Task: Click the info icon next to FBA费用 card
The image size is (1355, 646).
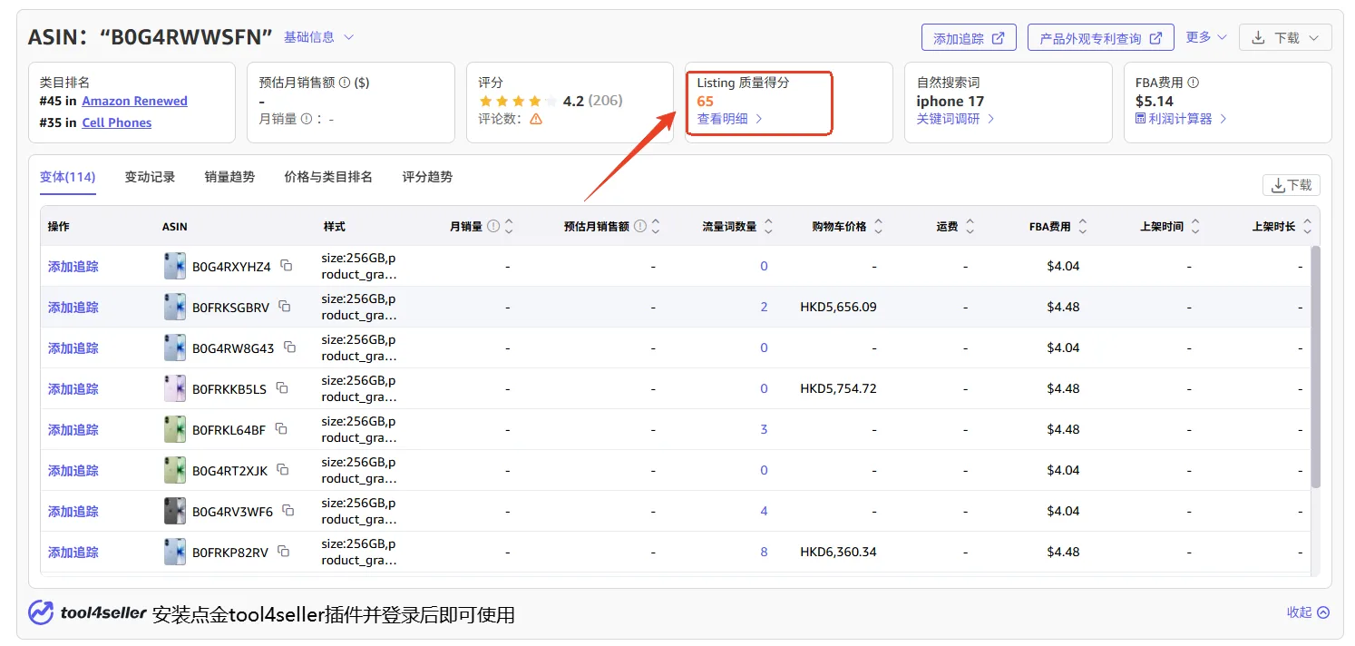Action: coord(1194,83)
